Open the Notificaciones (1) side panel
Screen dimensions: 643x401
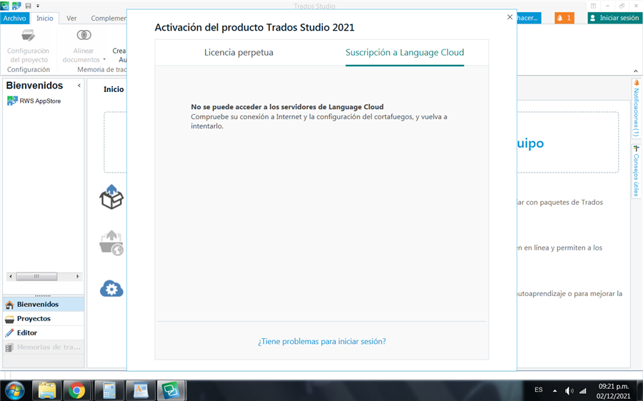(x=636, y=108)
